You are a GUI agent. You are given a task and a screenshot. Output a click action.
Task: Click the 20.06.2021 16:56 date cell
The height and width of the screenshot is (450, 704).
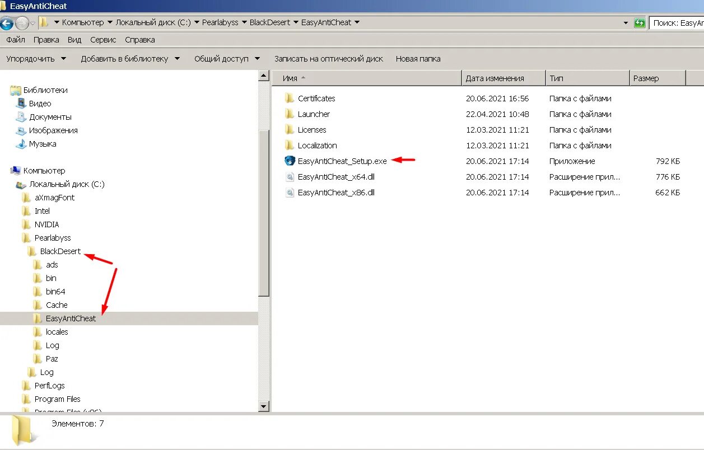click(497, 99)
